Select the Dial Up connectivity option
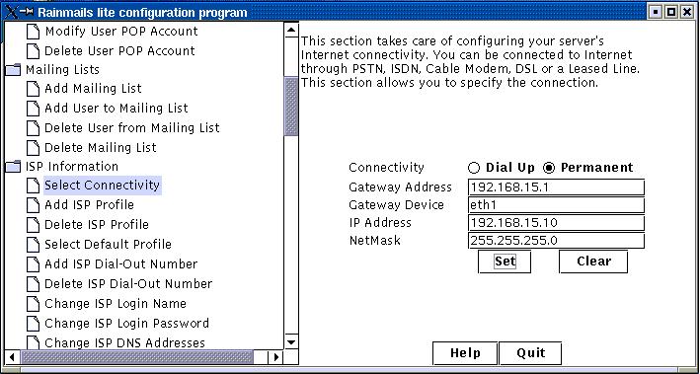700x374 pixels. 474,168
